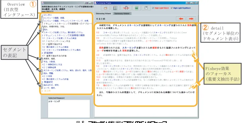Open '4.1 重要文抽出手法の評価' in the outline
This screenshot has height=123, width=242.
click(54, 56)
